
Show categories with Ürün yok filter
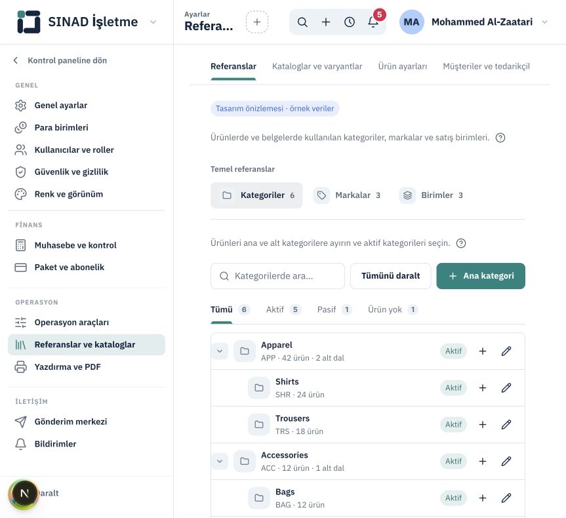point(392,309)
